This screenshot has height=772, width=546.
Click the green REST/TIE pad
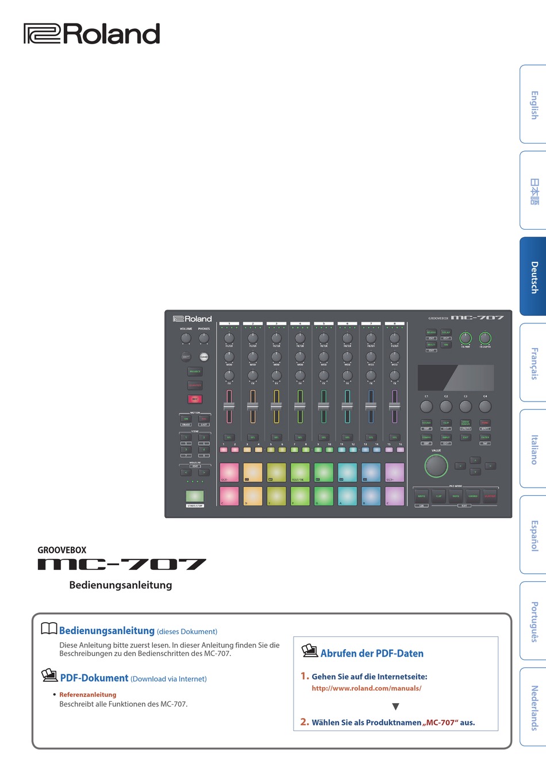[x=300, y=472]
